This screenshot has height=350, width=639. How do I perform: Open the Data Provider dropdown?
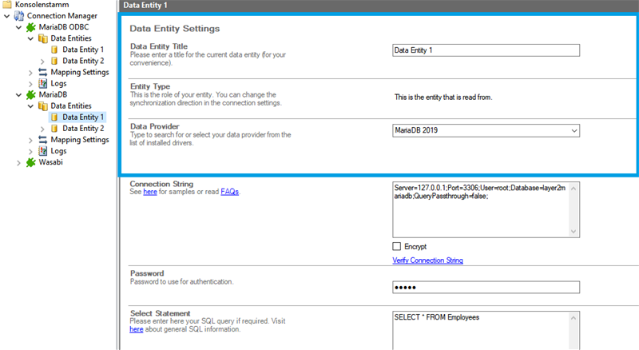[574, 131]
